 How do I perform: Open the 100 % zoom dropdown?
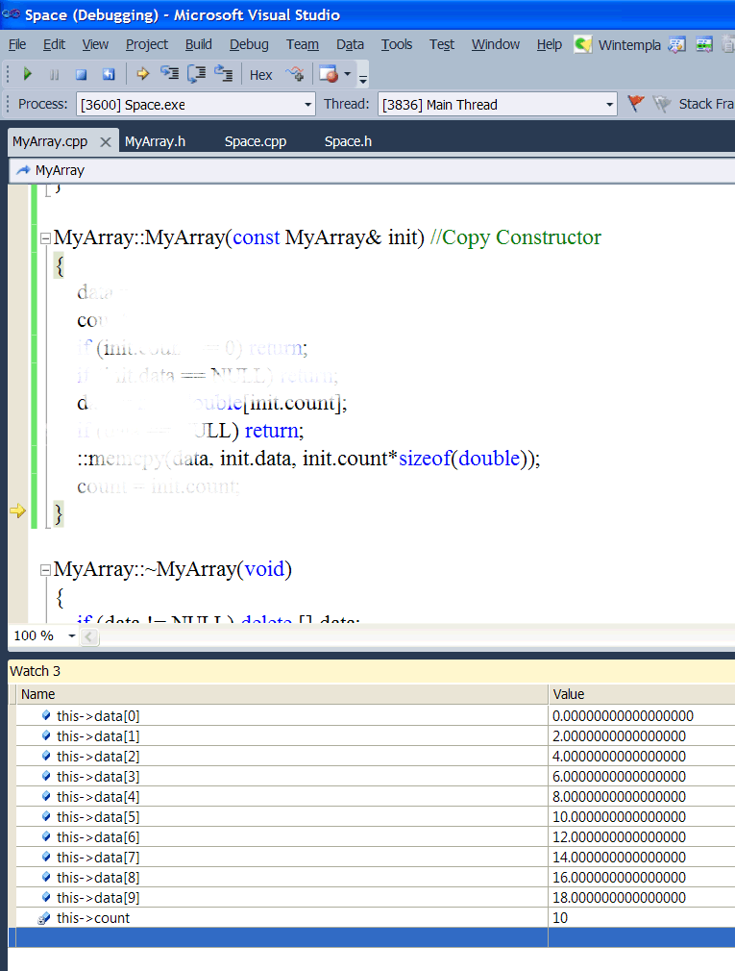click(72, 636)
